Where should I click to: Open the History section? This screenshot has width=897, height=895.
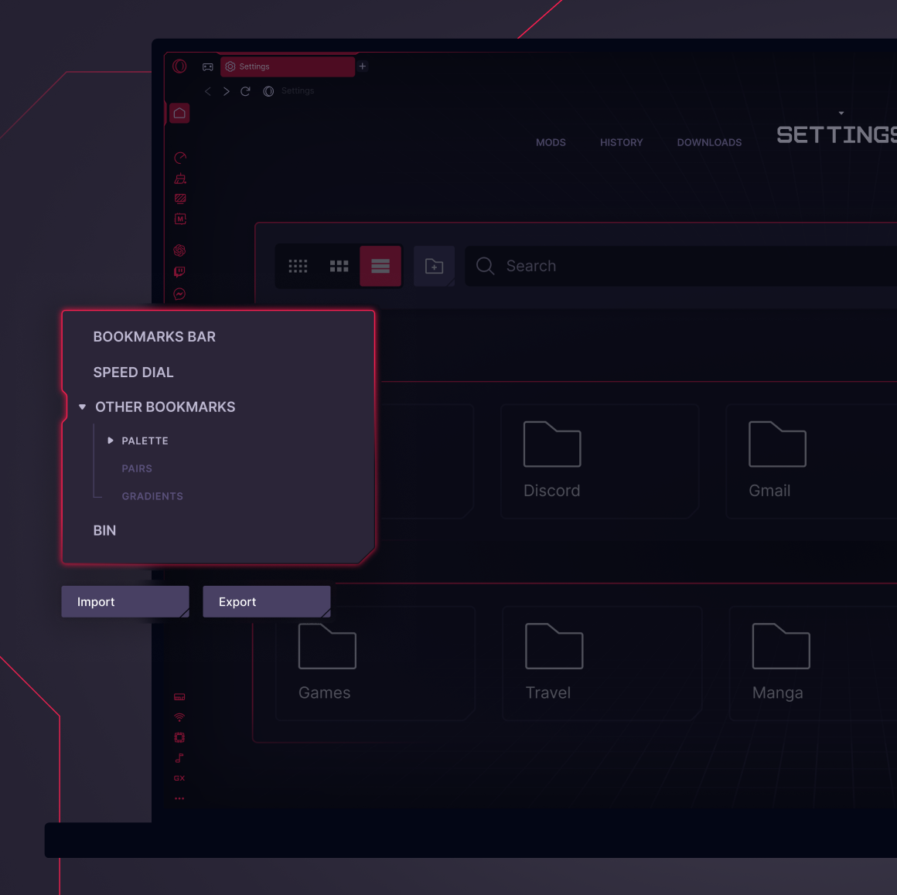click(x=621, y=142)
